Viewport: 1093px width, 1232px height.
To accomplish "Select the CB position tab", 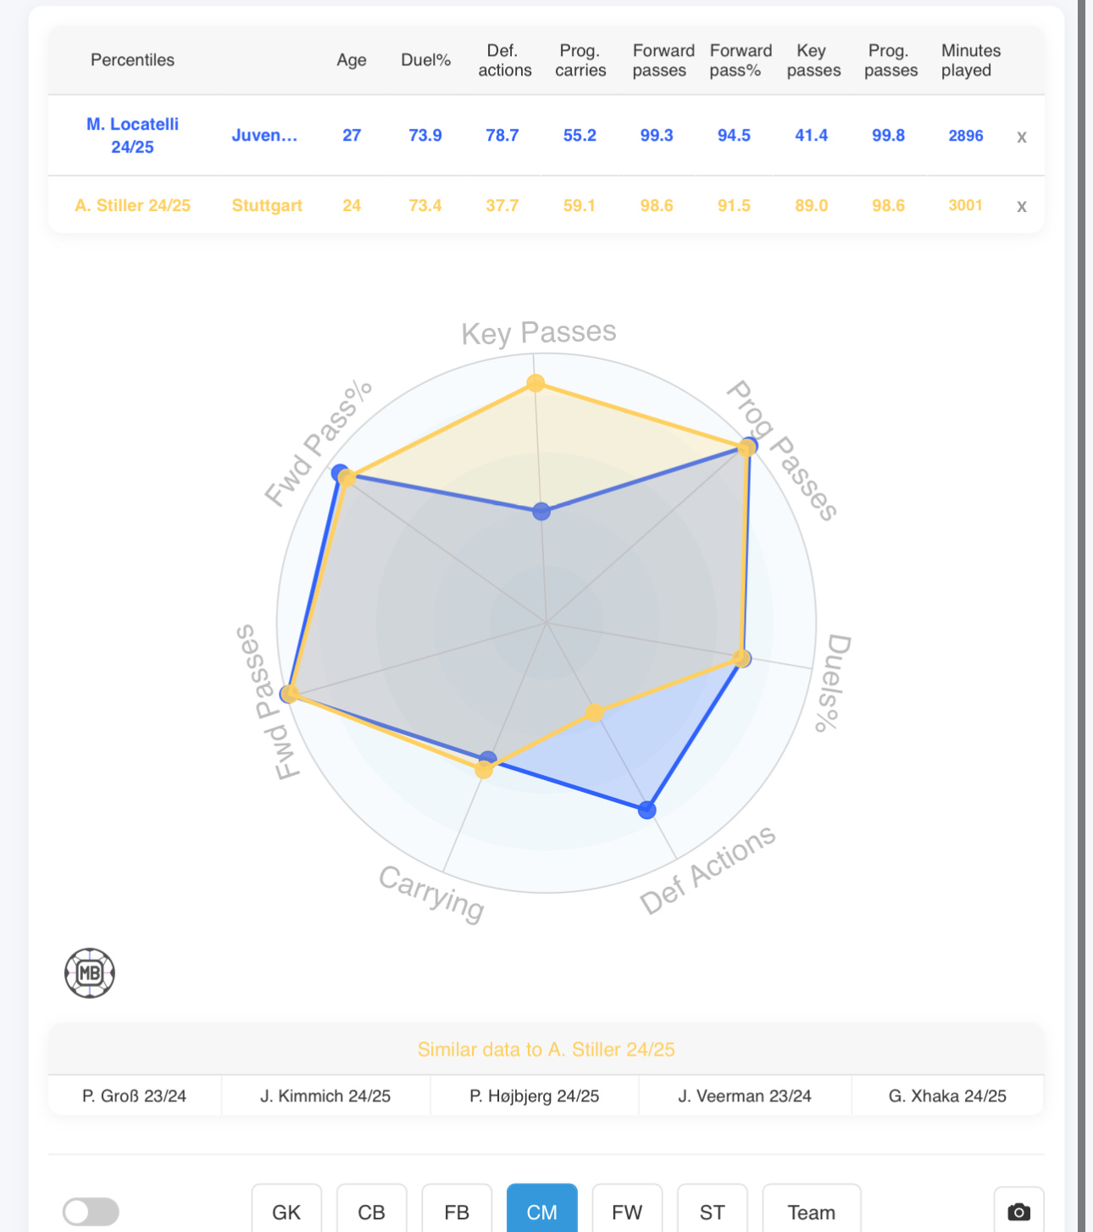I will click(x=371, y=1212).
